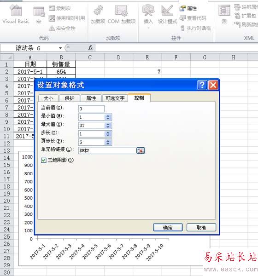Click the 最小值 spinner arrows
Image resolution: width=258 pixels, height=276 pixels.
coord(108,117)
